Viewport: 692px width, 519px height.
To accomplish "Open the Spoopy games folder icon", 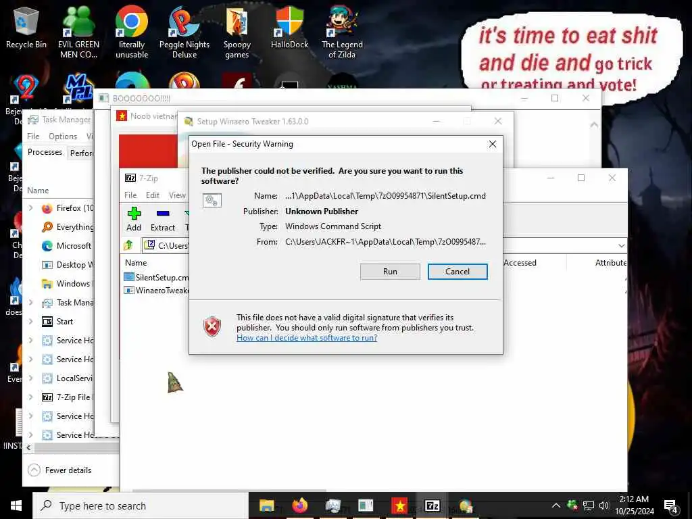I will 237,32.
